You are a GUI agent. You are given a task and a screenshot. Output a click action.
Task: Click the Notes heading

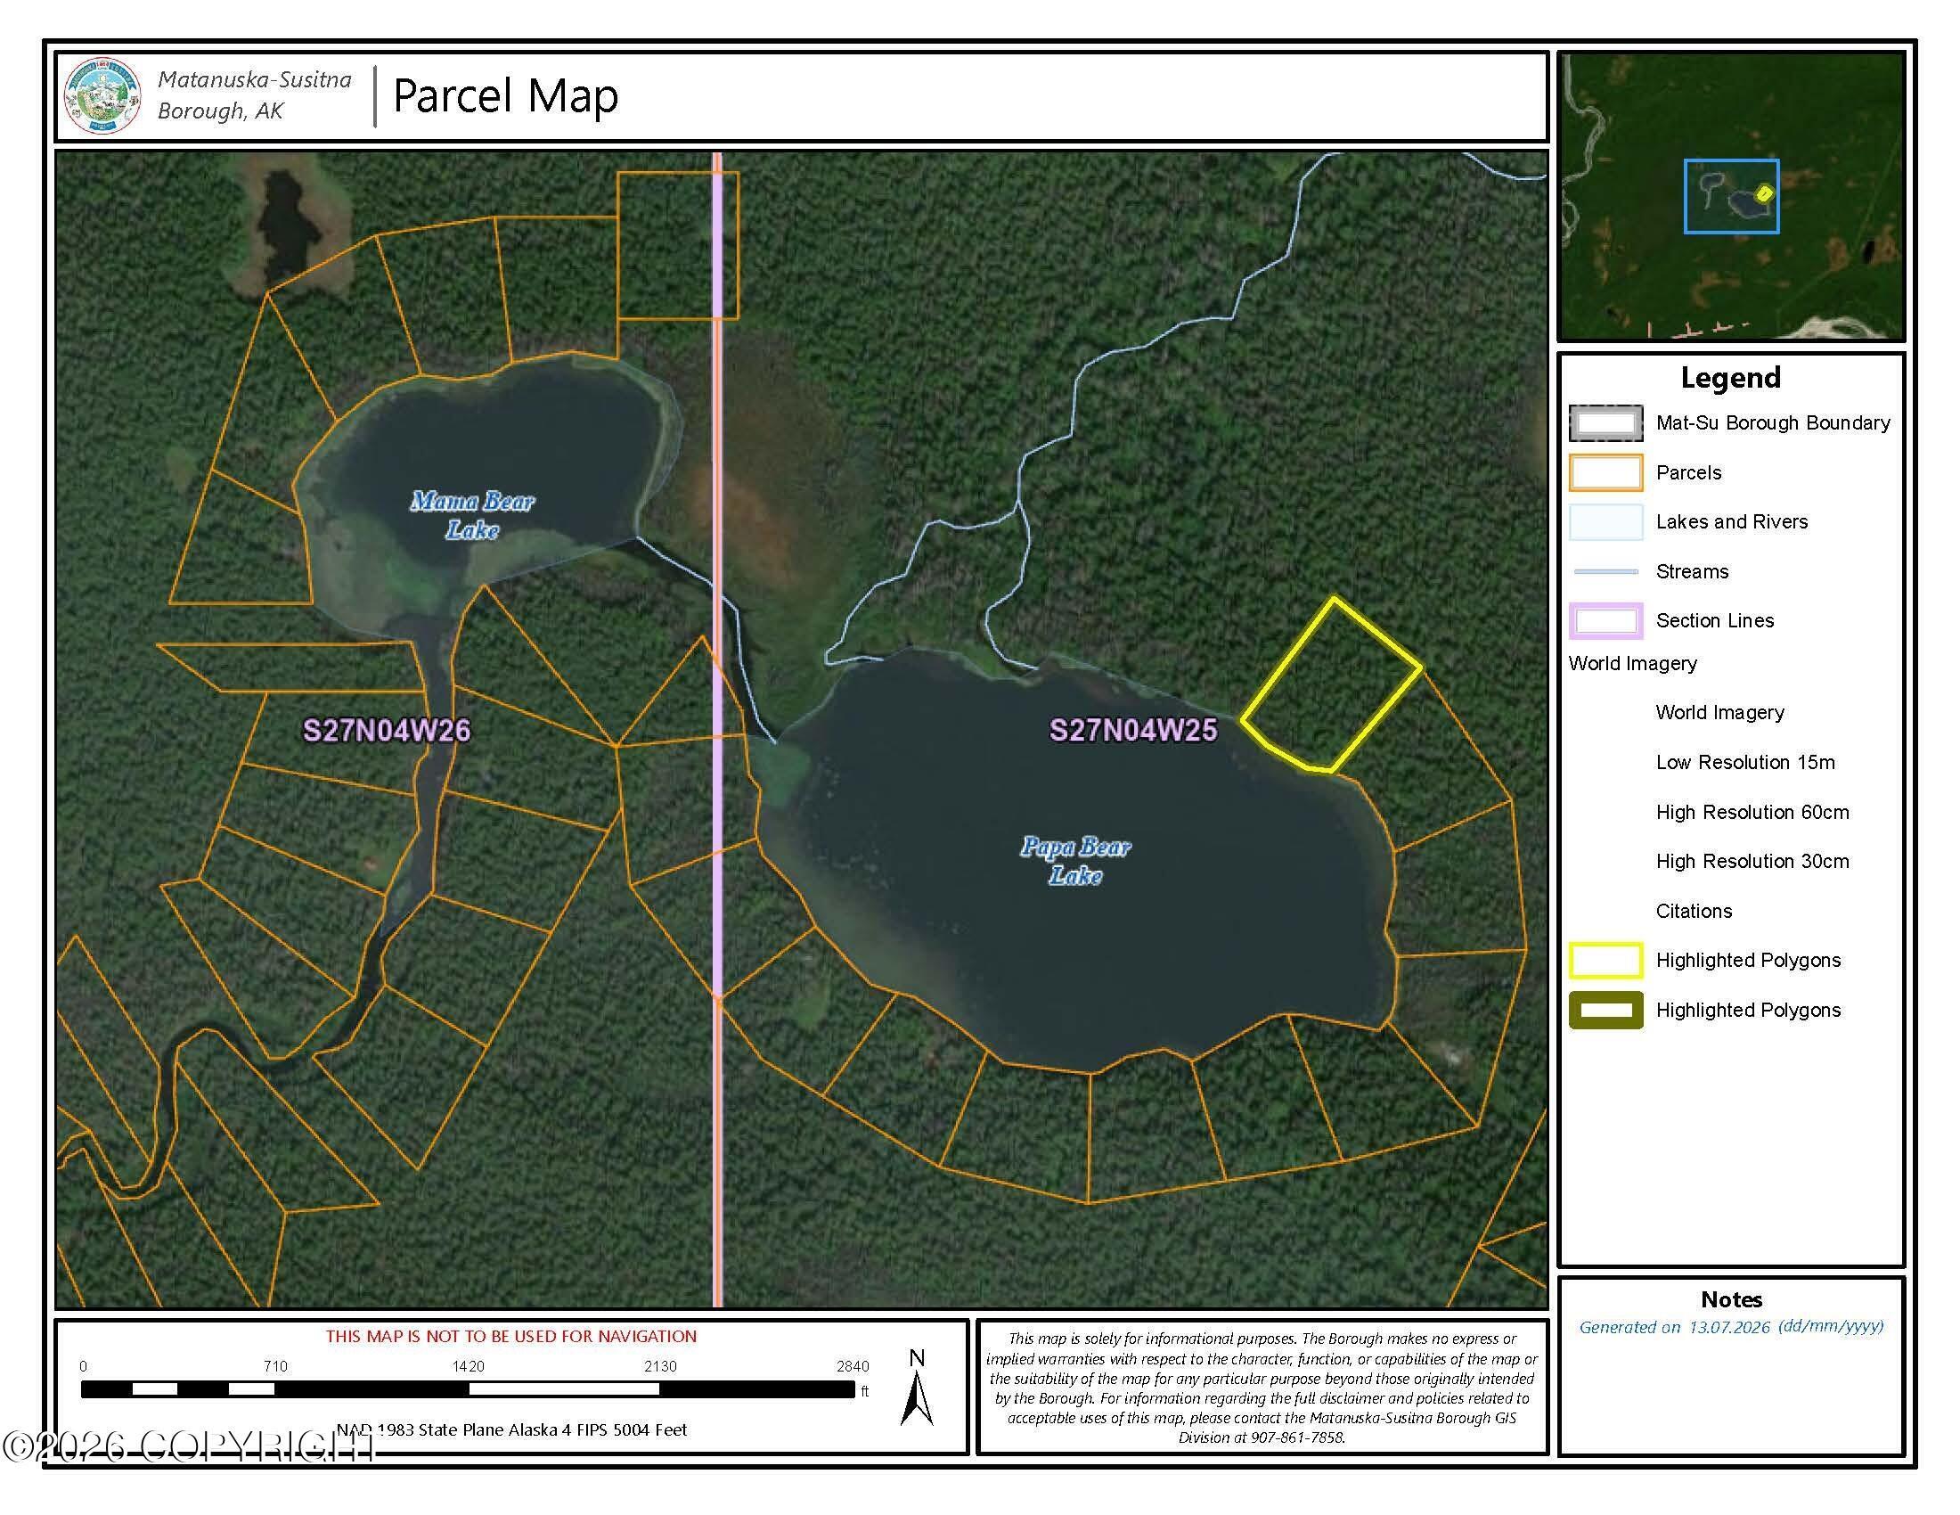click(x=1731, y=1299)
